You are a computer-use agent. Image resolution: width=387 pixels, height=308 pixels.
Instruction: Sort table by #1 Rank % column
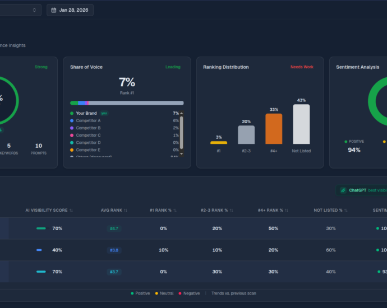[175, 211]
